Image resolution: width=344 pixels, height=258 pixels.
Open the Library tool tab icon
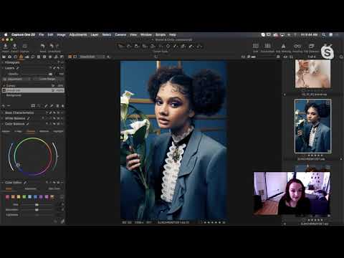[x=4, y=57]
